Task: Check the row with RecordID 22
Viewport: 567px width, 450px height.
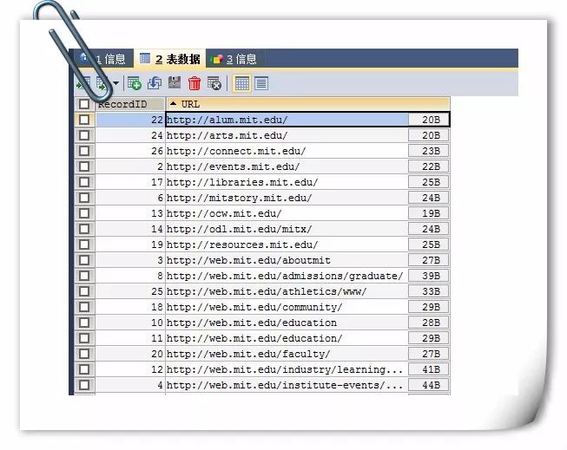Action: point(84,120)
